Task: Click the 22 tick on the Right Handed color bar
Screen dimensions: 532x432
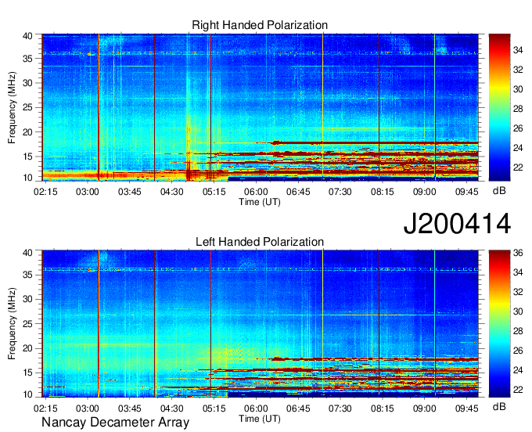Action: point(518,167)
